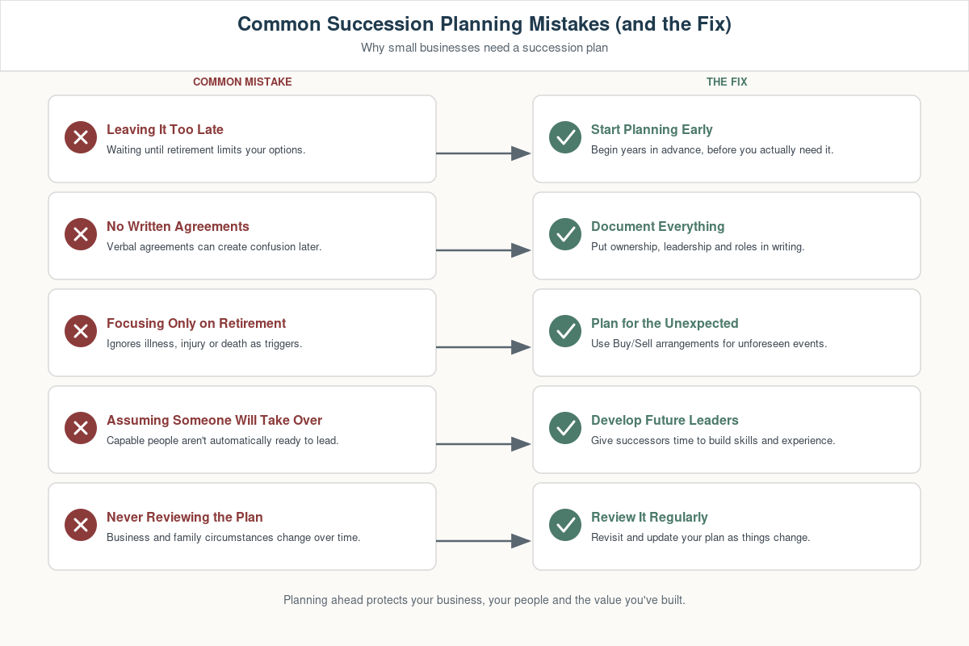Click the arrow pointing to Plan for the Unexpected

click(484, 347)
